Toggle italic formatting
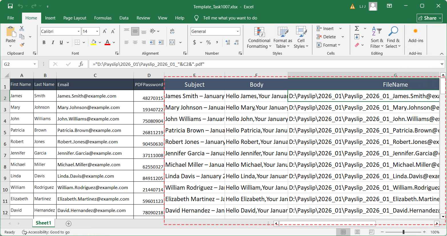 coord(53,42)
